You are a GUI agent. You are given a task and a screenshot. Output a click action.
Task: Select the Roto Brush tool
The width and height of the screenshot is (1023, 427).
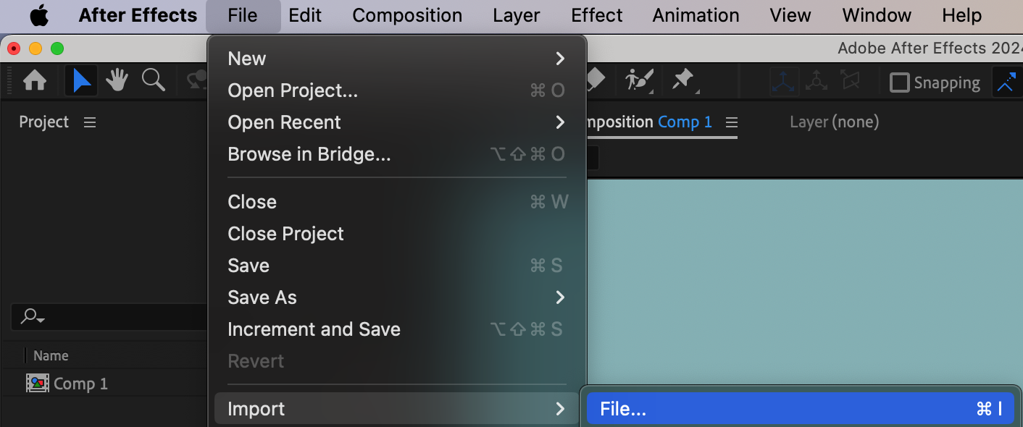(640, 80)
